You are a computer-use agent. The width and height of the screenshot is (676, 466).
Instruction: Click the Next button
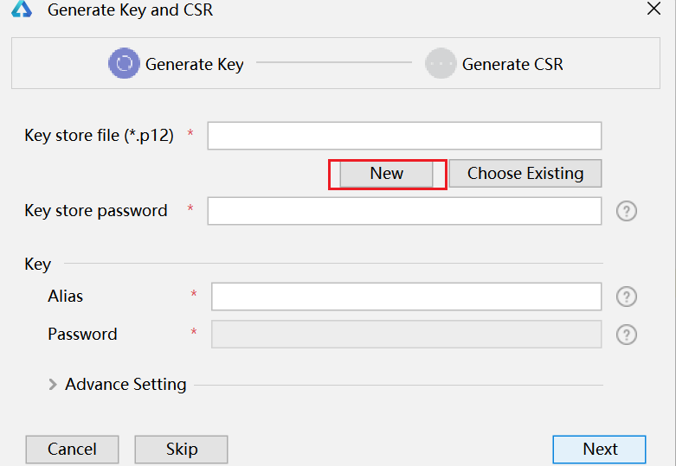pos(600,450)
